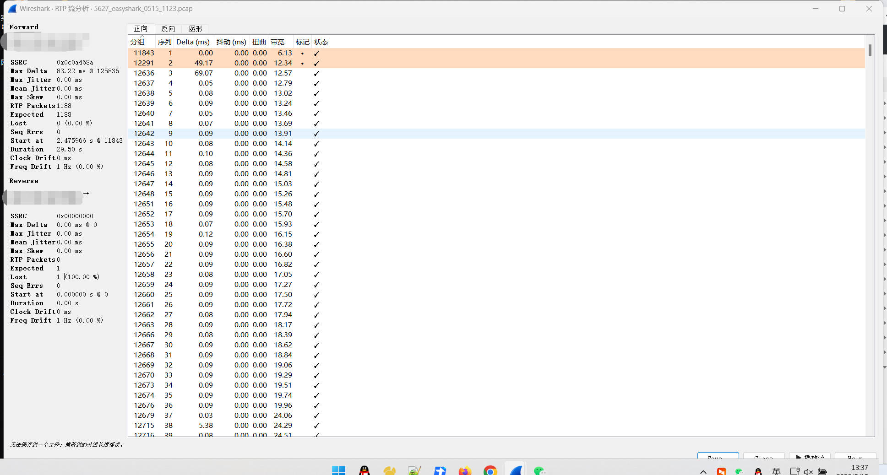The image size is (887, 475).
Task: Click the Save button
Action: (718, 456)
